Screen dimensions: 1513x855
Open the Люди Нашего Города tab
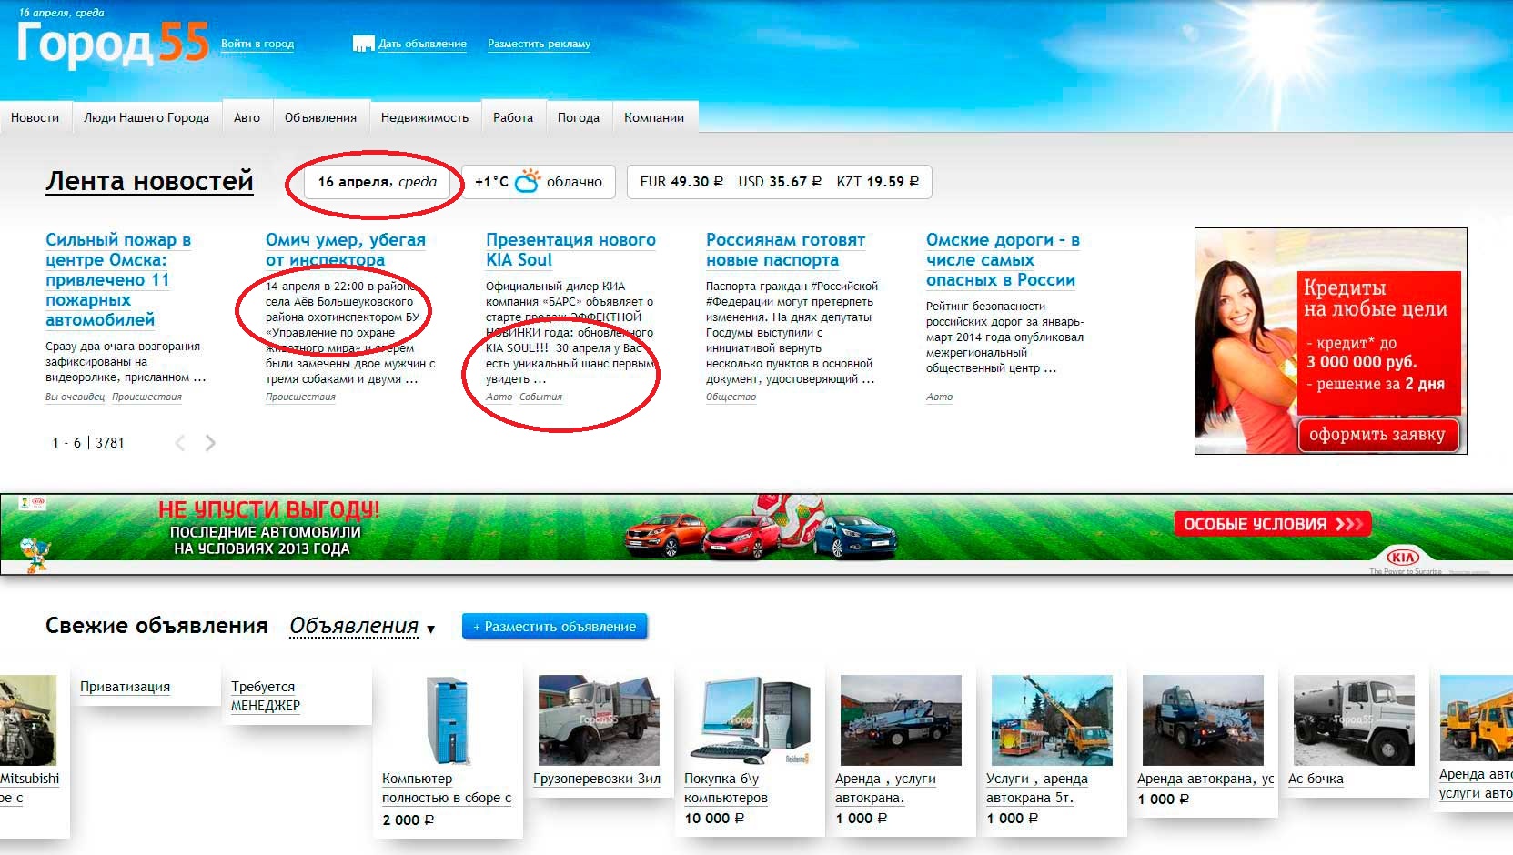tap(146, 117)
